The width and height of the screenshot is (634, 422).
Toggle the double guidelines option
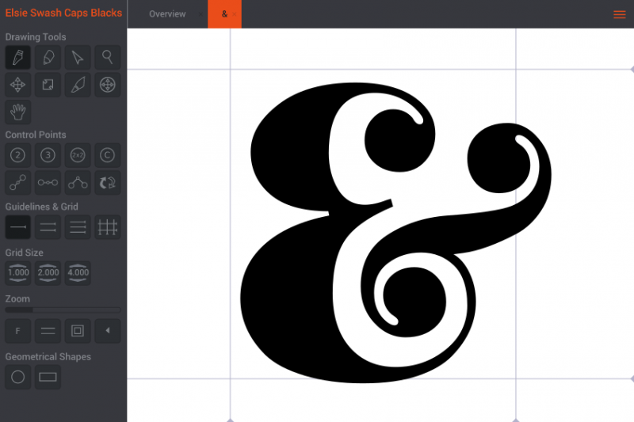click(x=48, y=227)
